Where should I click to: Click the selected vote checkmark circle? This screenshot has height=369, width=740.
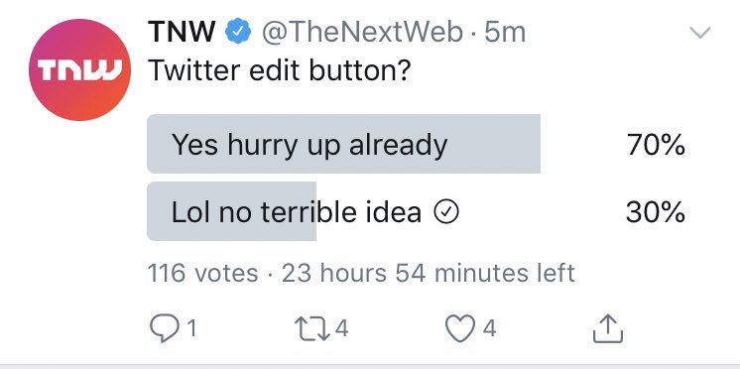point(446,213)
